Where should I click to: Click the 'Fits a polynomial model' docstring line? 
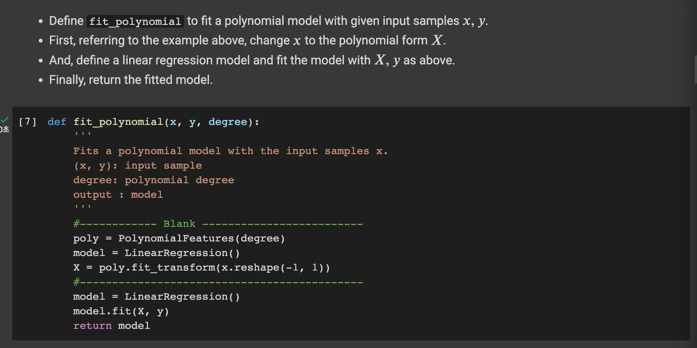click(230, 151)
